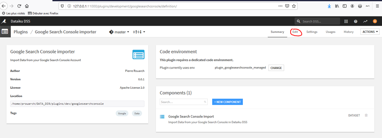382x138 pixels.
Task: Open the Usages tab
Action: (331, 32)
